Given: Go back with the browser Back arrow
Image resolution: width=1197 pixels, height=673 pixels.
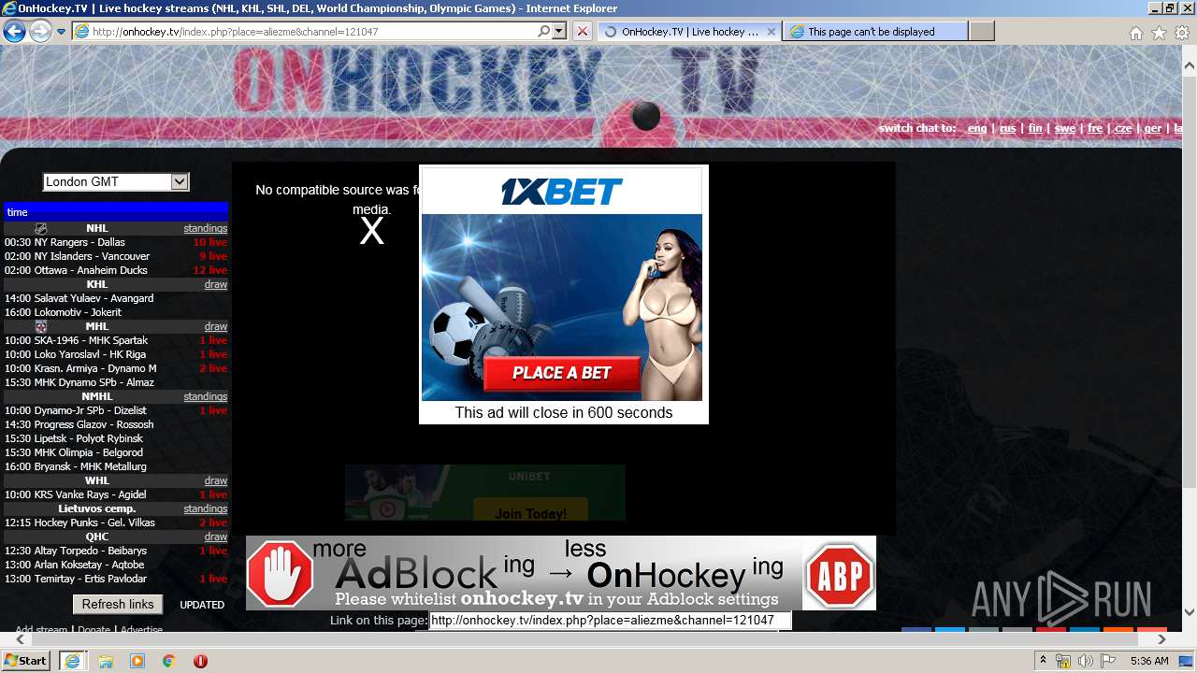Looking at the screenshot, I should tap(14, 32).
